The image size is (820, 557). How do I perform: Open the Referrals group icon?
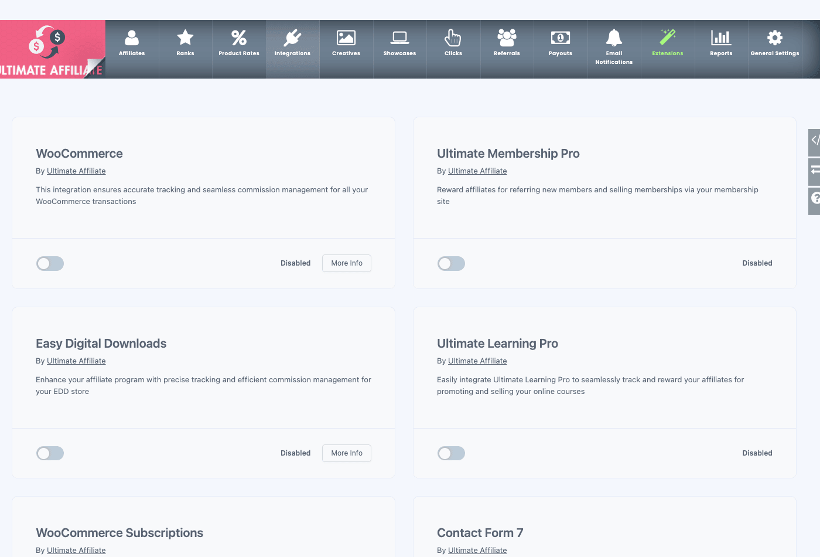(x=507, y=38)
